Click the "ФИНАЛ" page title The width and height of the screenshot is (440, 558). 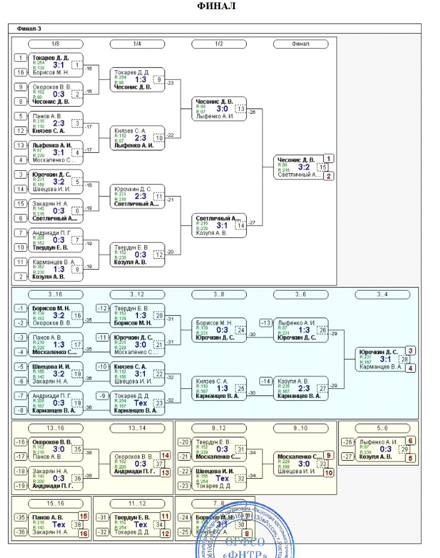pos(216,6)
